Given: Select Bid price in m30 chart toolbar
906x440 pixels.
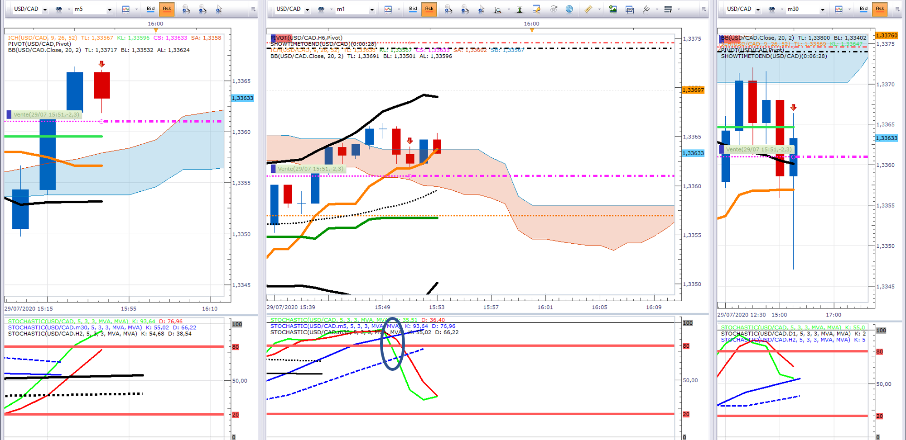Looking at the screenshot, I should (863, 9).
